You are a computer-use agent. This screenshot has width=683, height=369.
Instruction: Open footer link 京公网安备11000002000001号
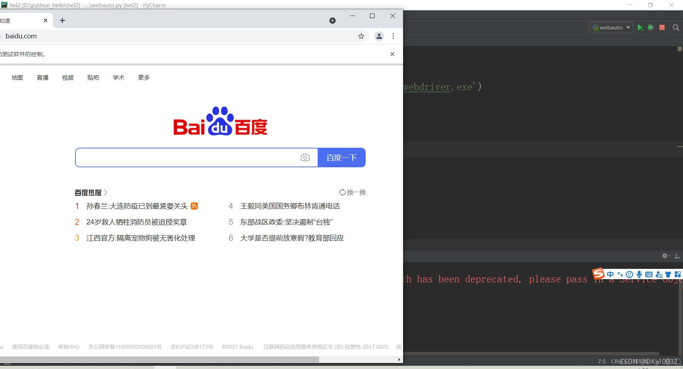[x=125, y=347]
